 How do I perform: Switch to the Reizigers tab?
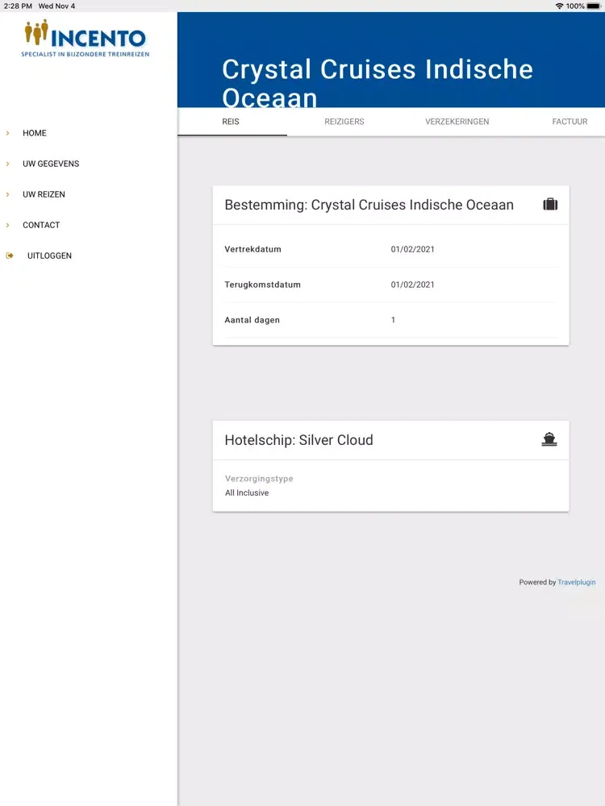click(x=344, y=122)
